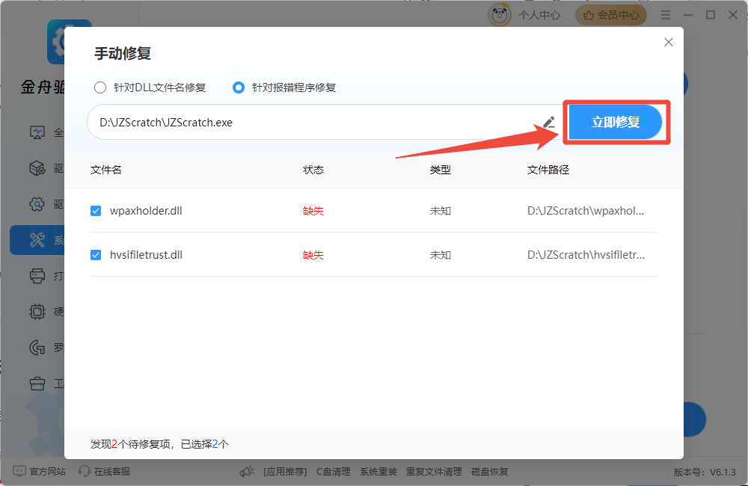Click 缺失 status of hvsifiletrust.dll row
This screenshot has width=748, height=486.
pos(313,255)
